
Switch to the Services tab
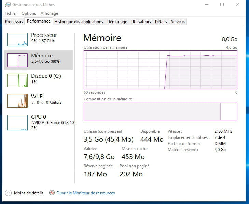178,22
